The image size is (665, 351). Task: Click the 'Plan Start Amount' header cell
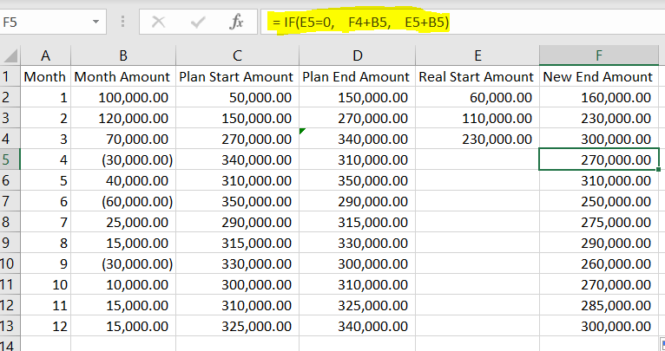coord(237,76)
